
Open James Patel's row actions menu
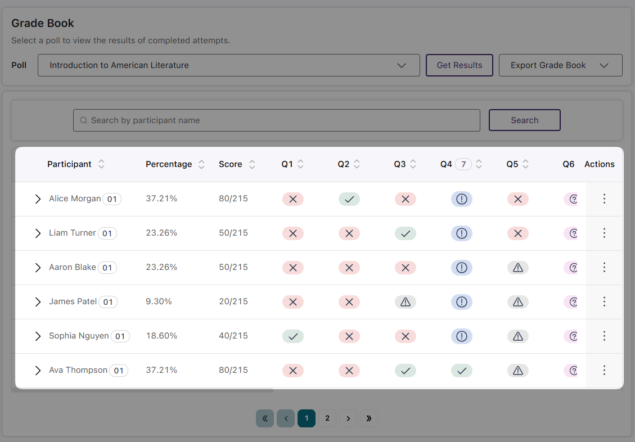coord(604,302)
